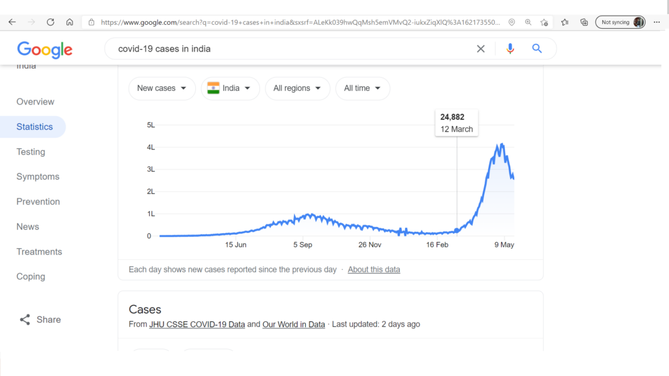
Task: Clear search text with X icon
Action: tap(481, 49)
